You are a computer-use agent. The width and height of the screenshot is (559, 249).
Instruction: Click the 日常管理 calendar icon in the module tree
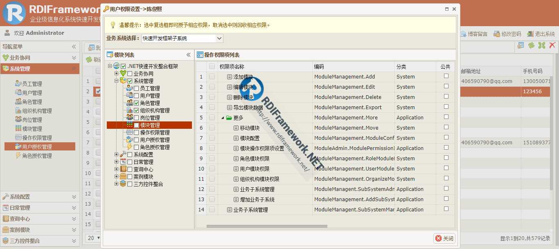(123, 162)
